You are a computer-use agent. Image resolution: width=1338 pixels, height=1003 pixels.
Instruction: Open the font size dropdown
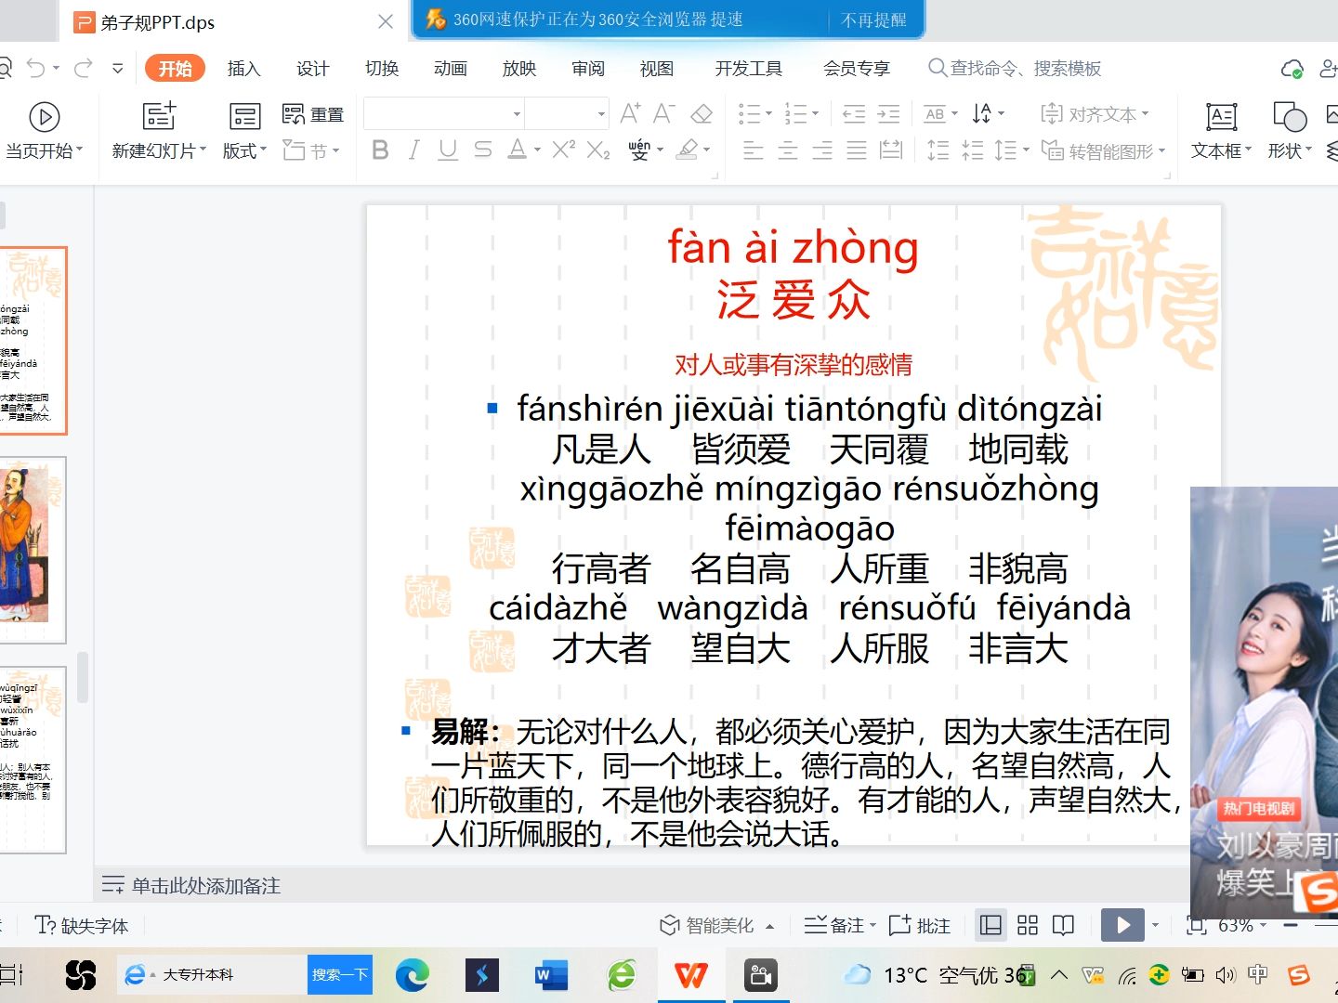601,114
